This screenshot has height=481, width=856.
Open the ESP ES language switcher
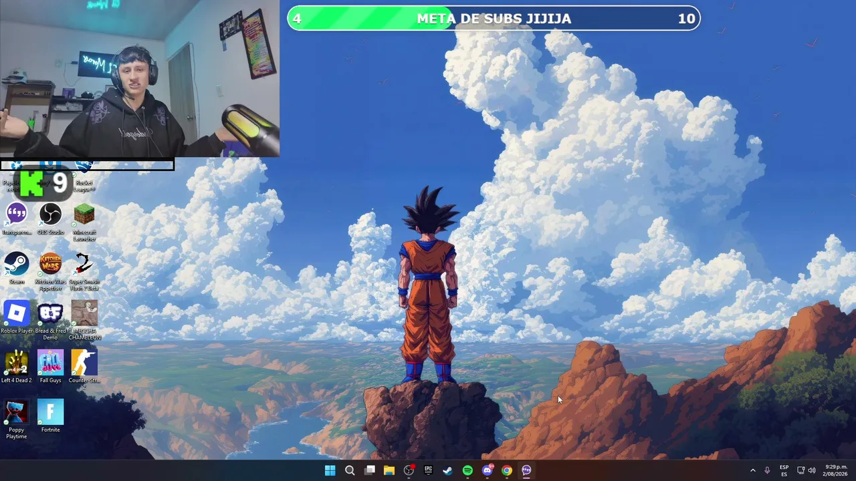[784, 470]
